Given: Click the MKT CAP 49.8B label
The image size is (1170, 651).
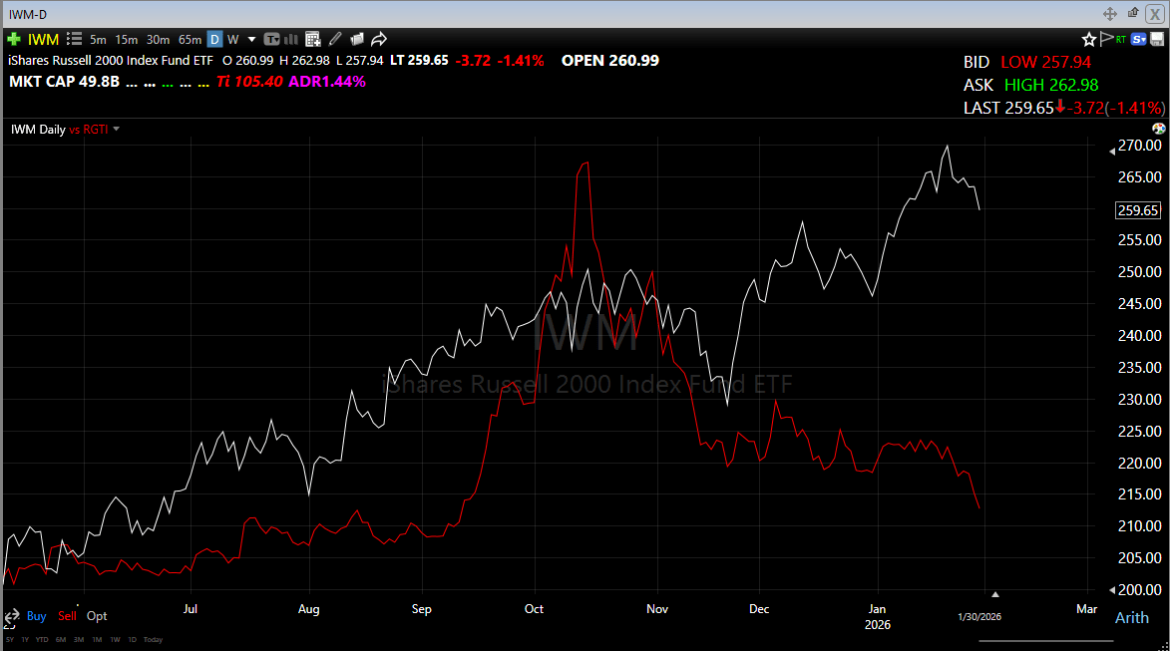Looking at the screenshot, I should (x=64, y=82).
